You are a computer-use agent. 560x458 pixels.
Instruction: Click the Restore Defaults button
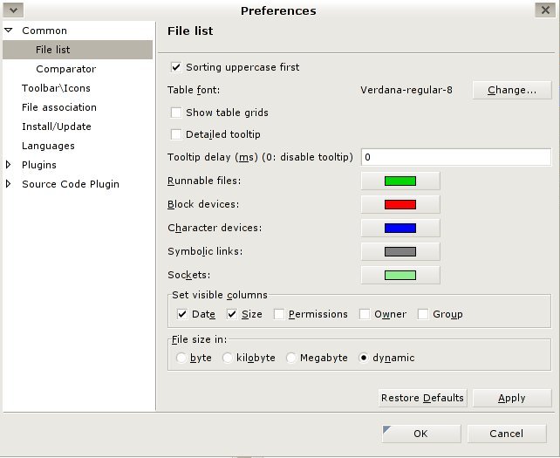pos(422,398)
